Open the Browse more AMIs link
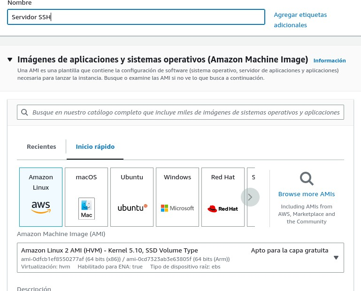 (307, 194)
